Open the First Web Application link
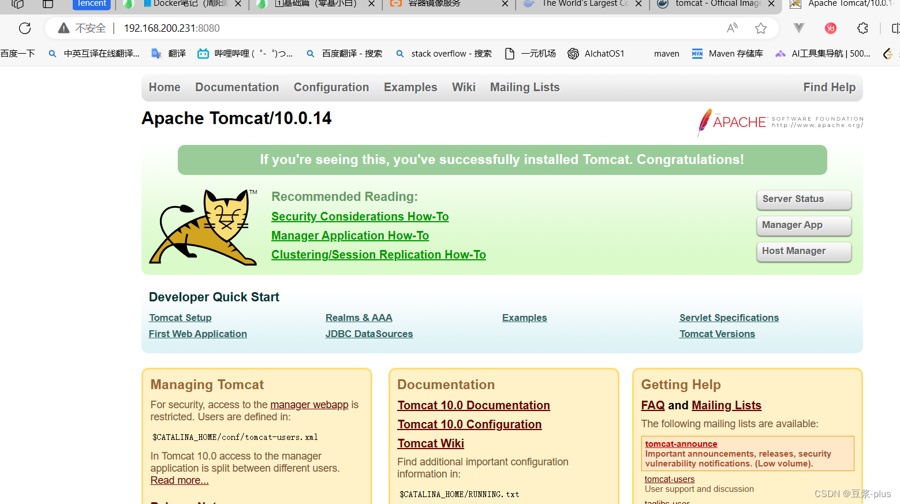This screenshot has height=504, width=900. coord(197,334)
